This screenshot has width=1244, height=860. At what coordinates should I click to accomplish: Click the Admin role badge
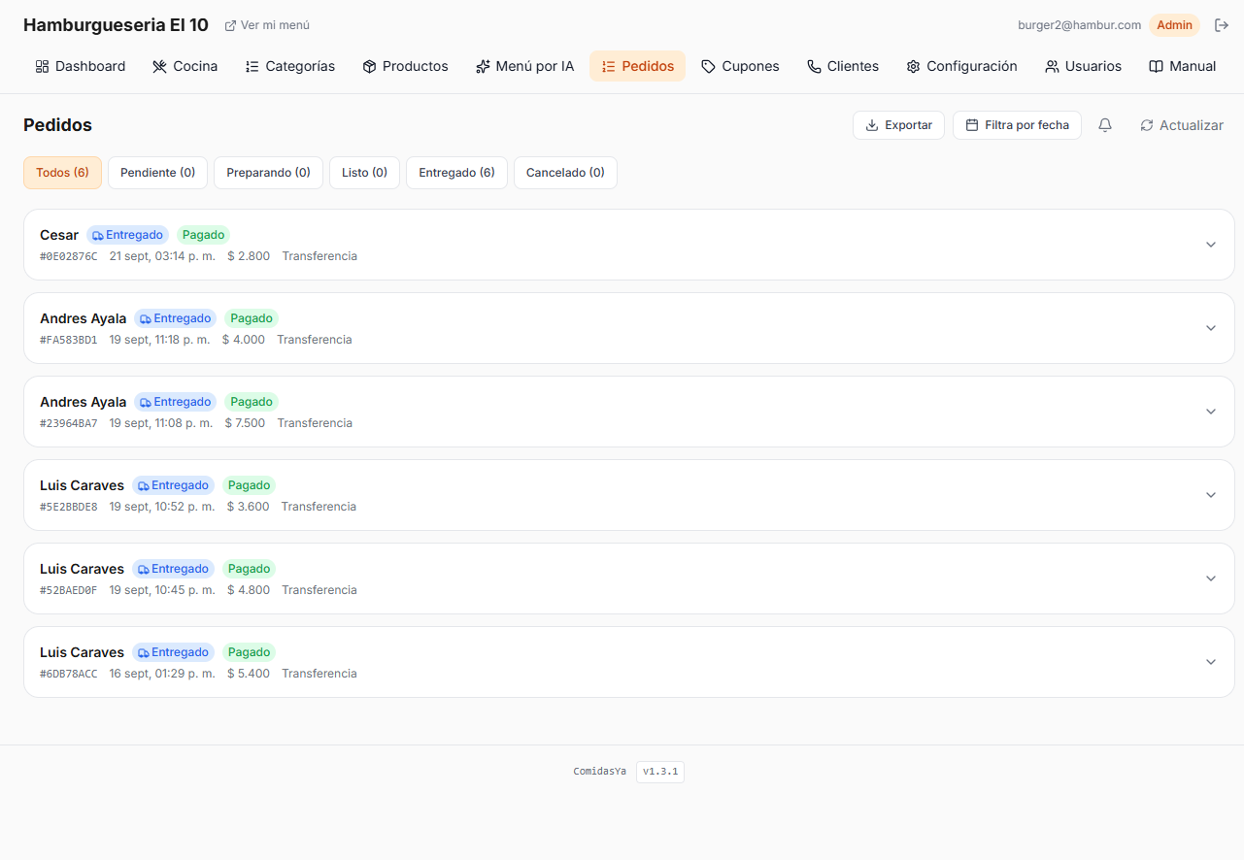1174,25
